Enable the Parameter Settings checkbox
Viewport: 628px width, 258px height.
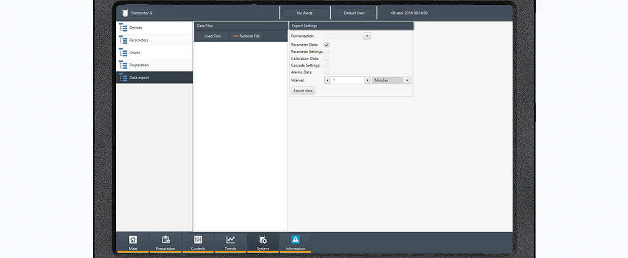[x=327, y=52]
